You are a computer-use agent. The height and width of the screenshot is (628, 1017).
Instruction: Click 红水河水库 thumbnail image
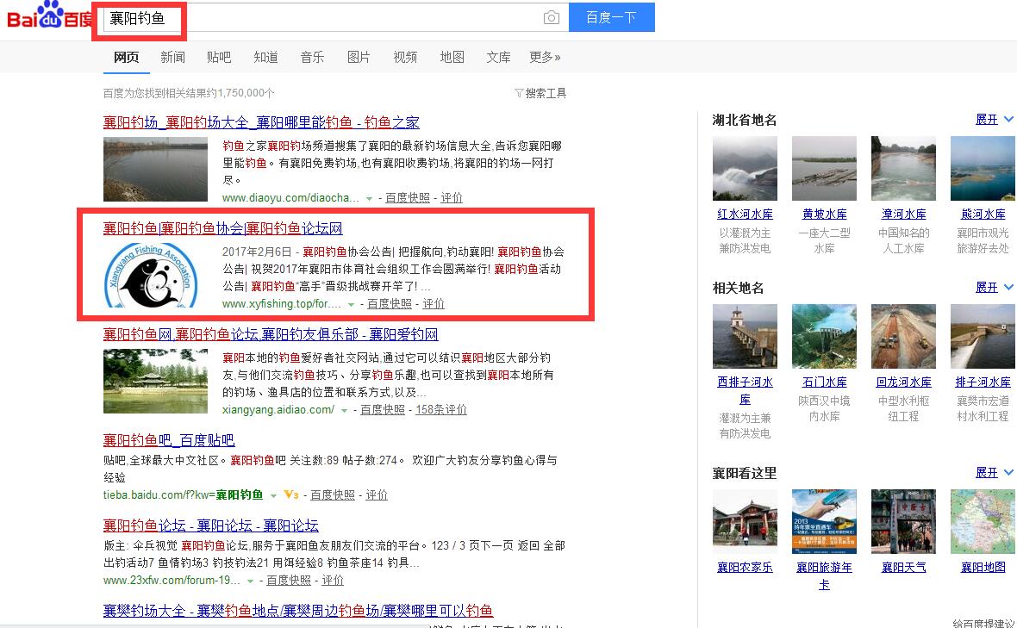(745, 169)
